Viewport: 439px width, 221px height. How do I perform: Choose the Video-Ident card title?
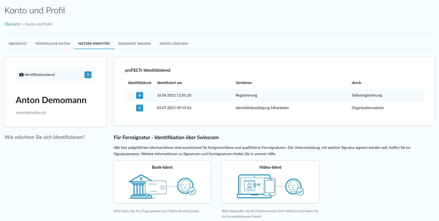(270, 167)
